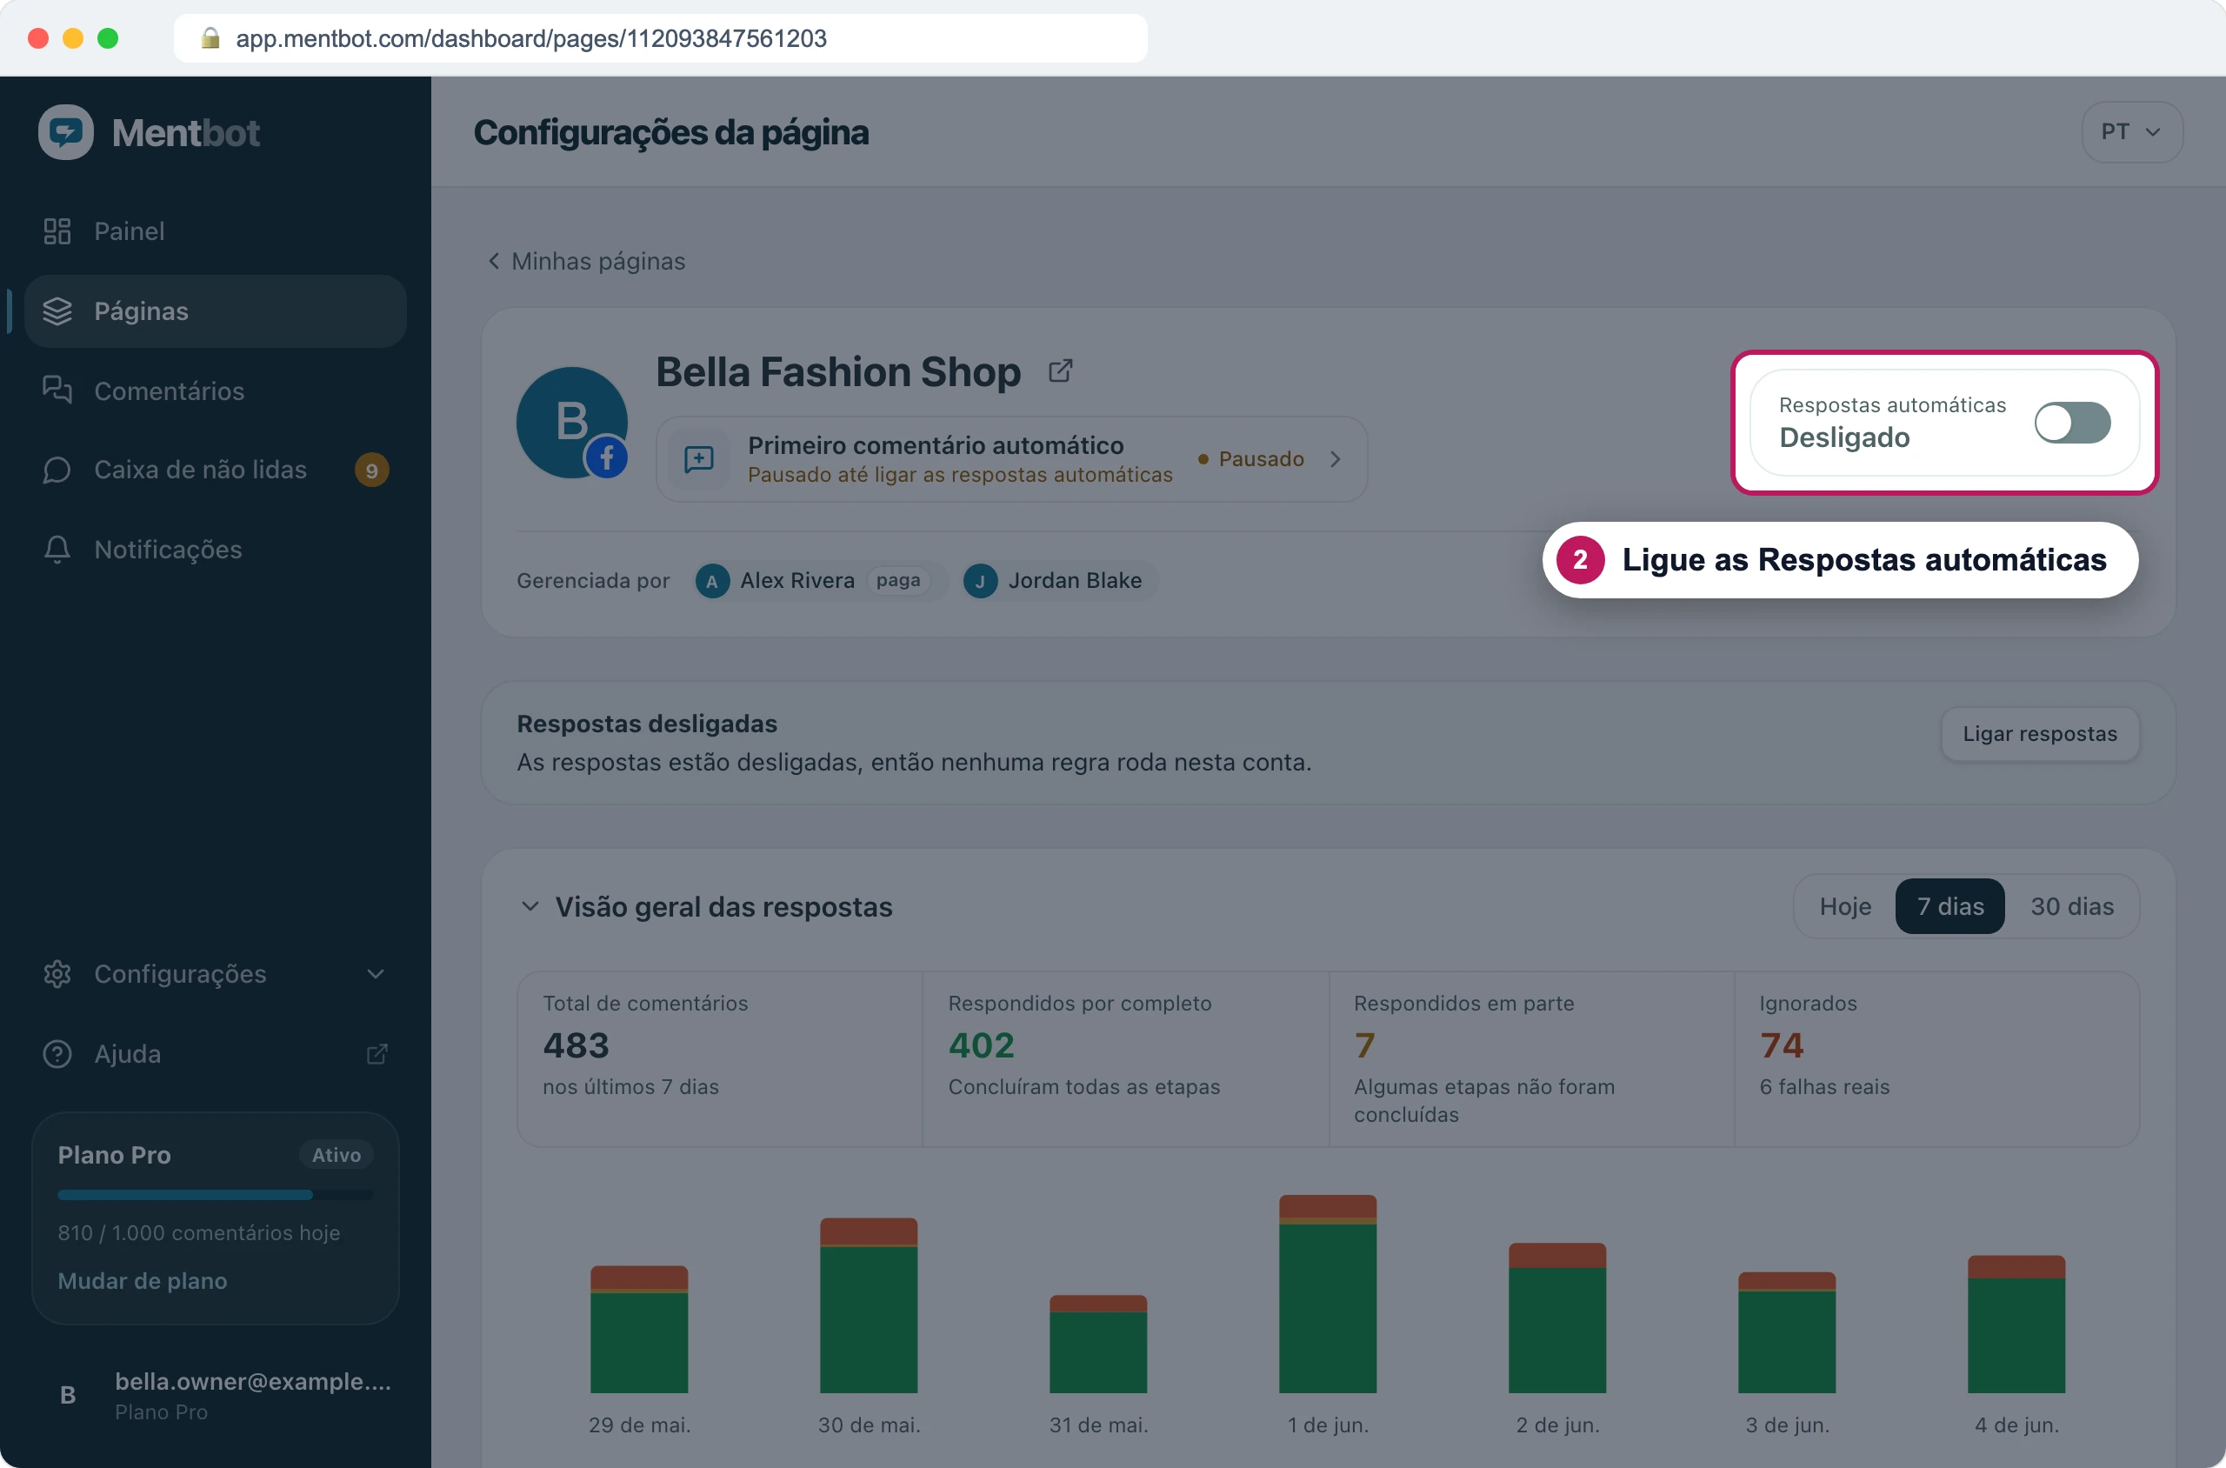Viewport: 2226px width, 1468px height.
Task: Click the Total de comentários 483 card
Action: (x=720, y=1059)
